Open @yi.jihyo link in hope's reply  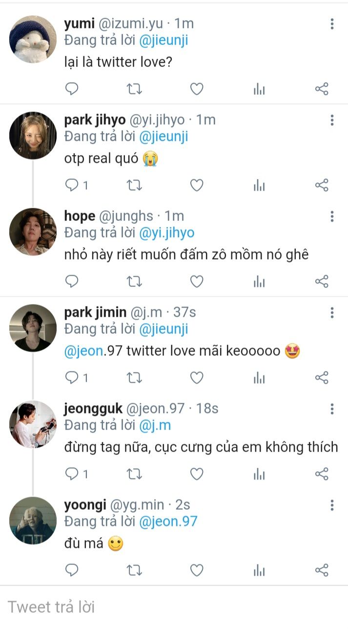click(x=167, y=233)
